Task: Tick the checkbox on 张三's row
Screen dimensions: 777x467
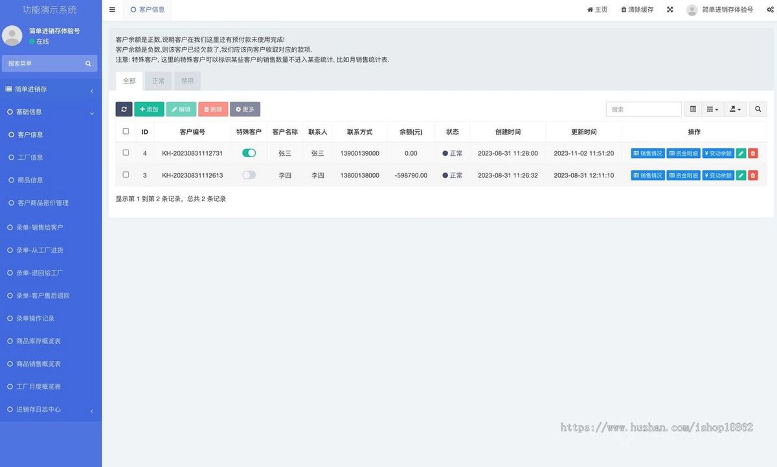Action: pos(126,153)
